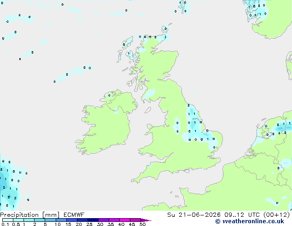The width and height of the screenshot is (292, 226).
Task: Click legend swatch between 30 and 35
Action: click(x=103, y=220)
